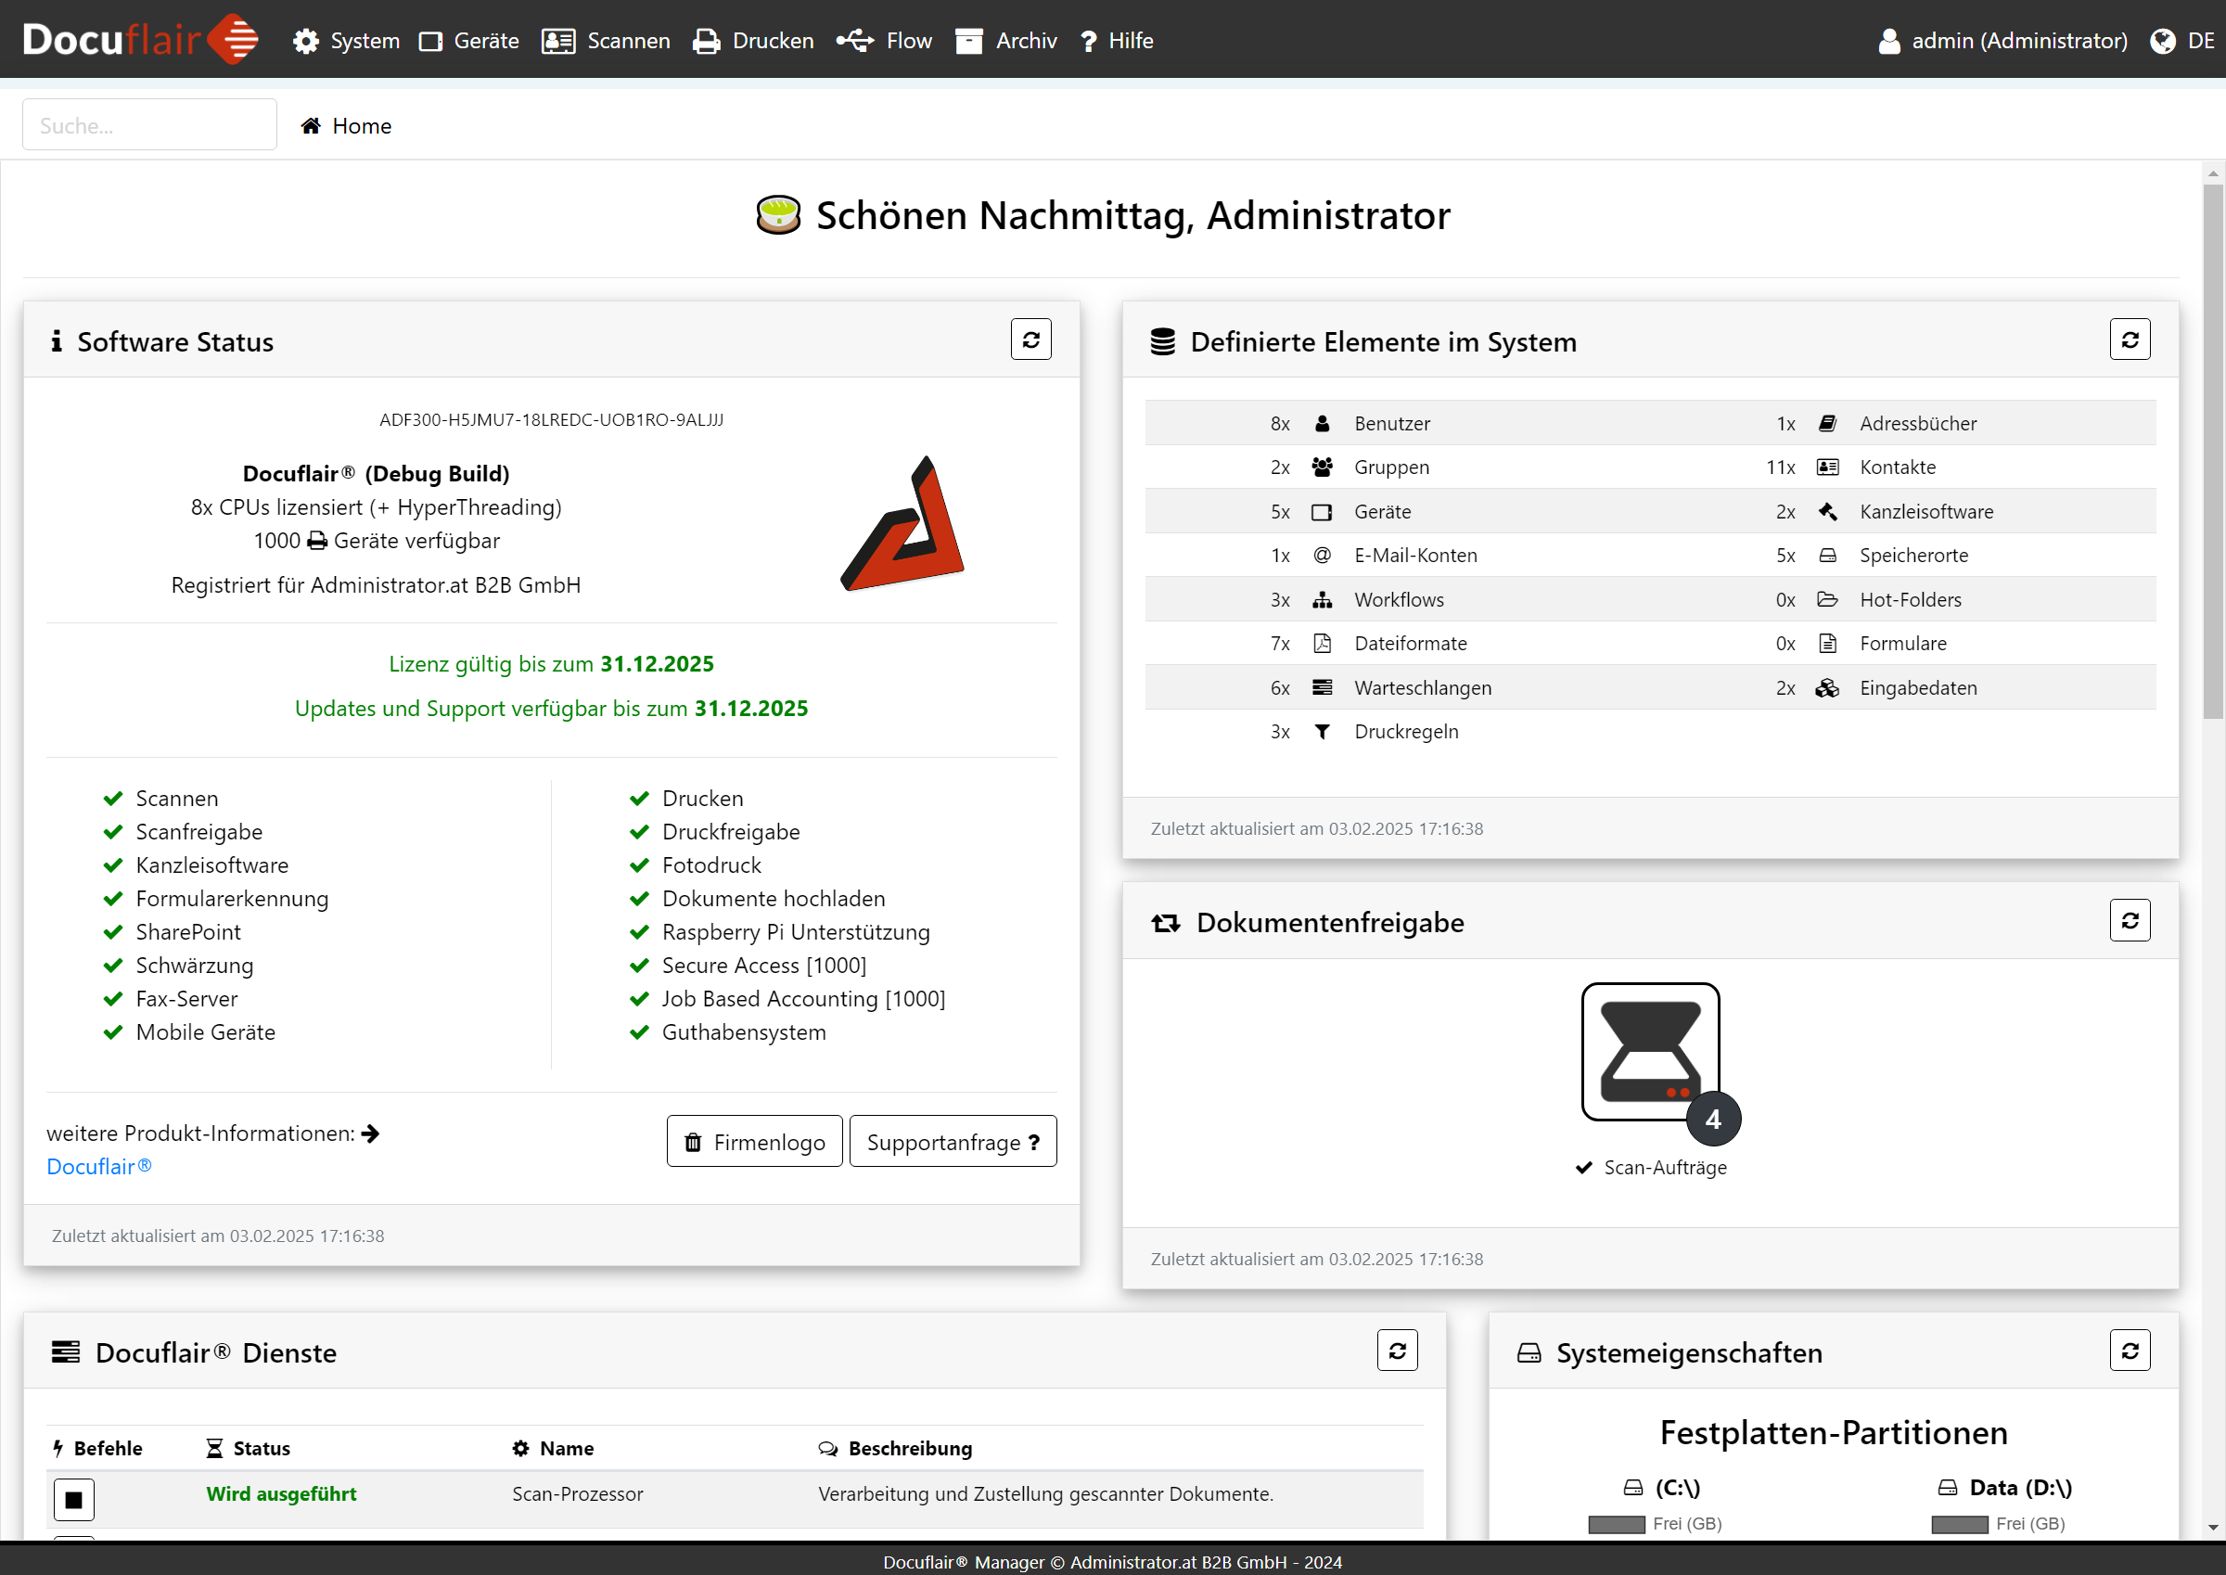Click the Suche input field

click(x=148, y=124)
